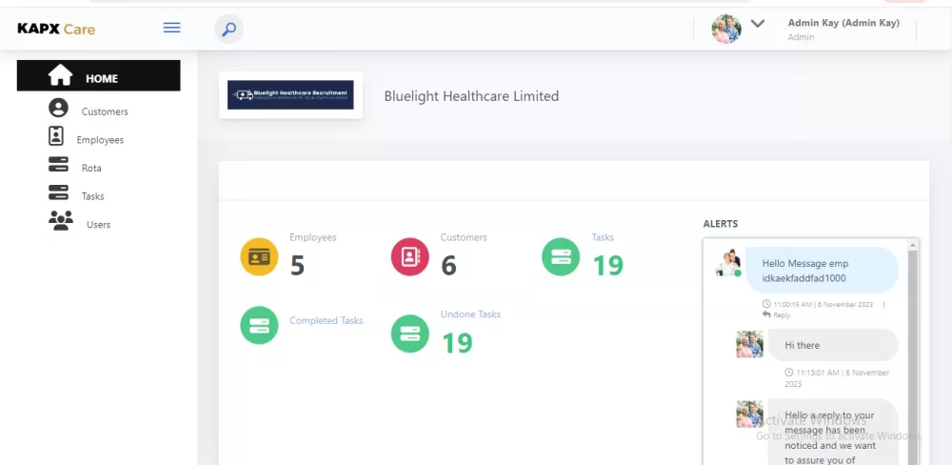Viewport: 952px width, 465px height.
Task: Click Reply under the first alert message
Action: 781,315
